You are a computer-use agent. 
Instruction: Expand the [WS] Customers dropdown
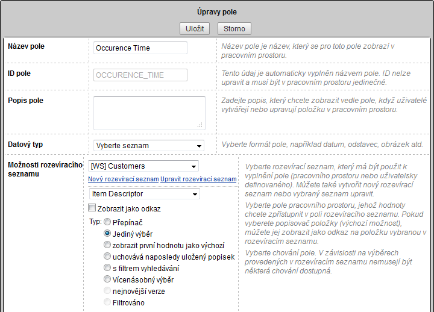[143, 166]
